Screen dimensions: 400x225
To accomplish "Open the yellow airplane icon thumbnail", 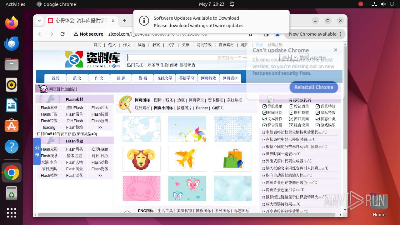I will (x=187, y=159).
